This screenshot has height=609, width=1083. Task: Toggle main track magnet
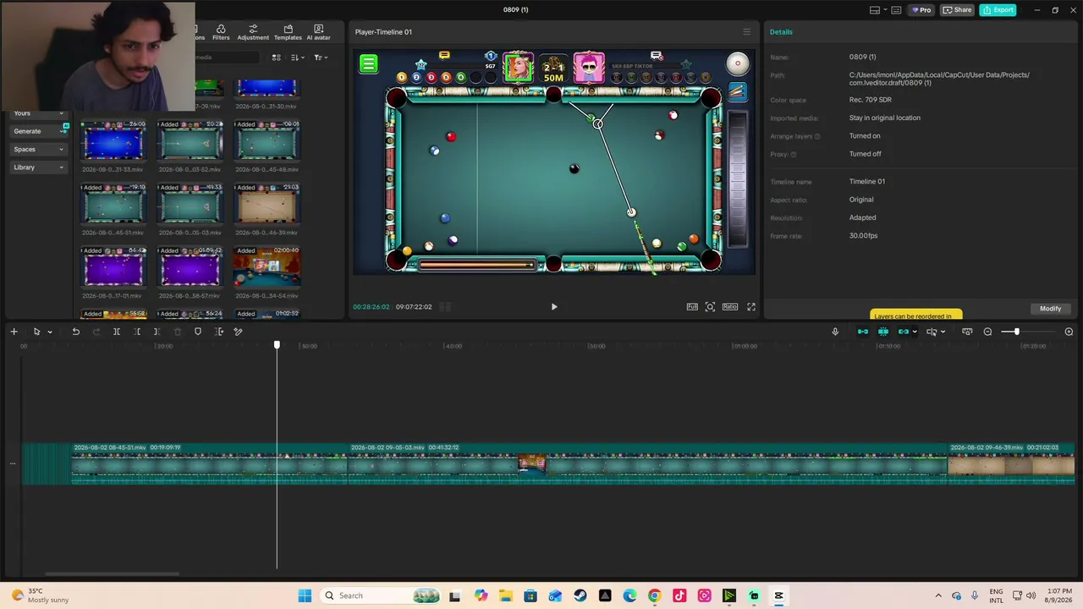[x=863, y=332]
